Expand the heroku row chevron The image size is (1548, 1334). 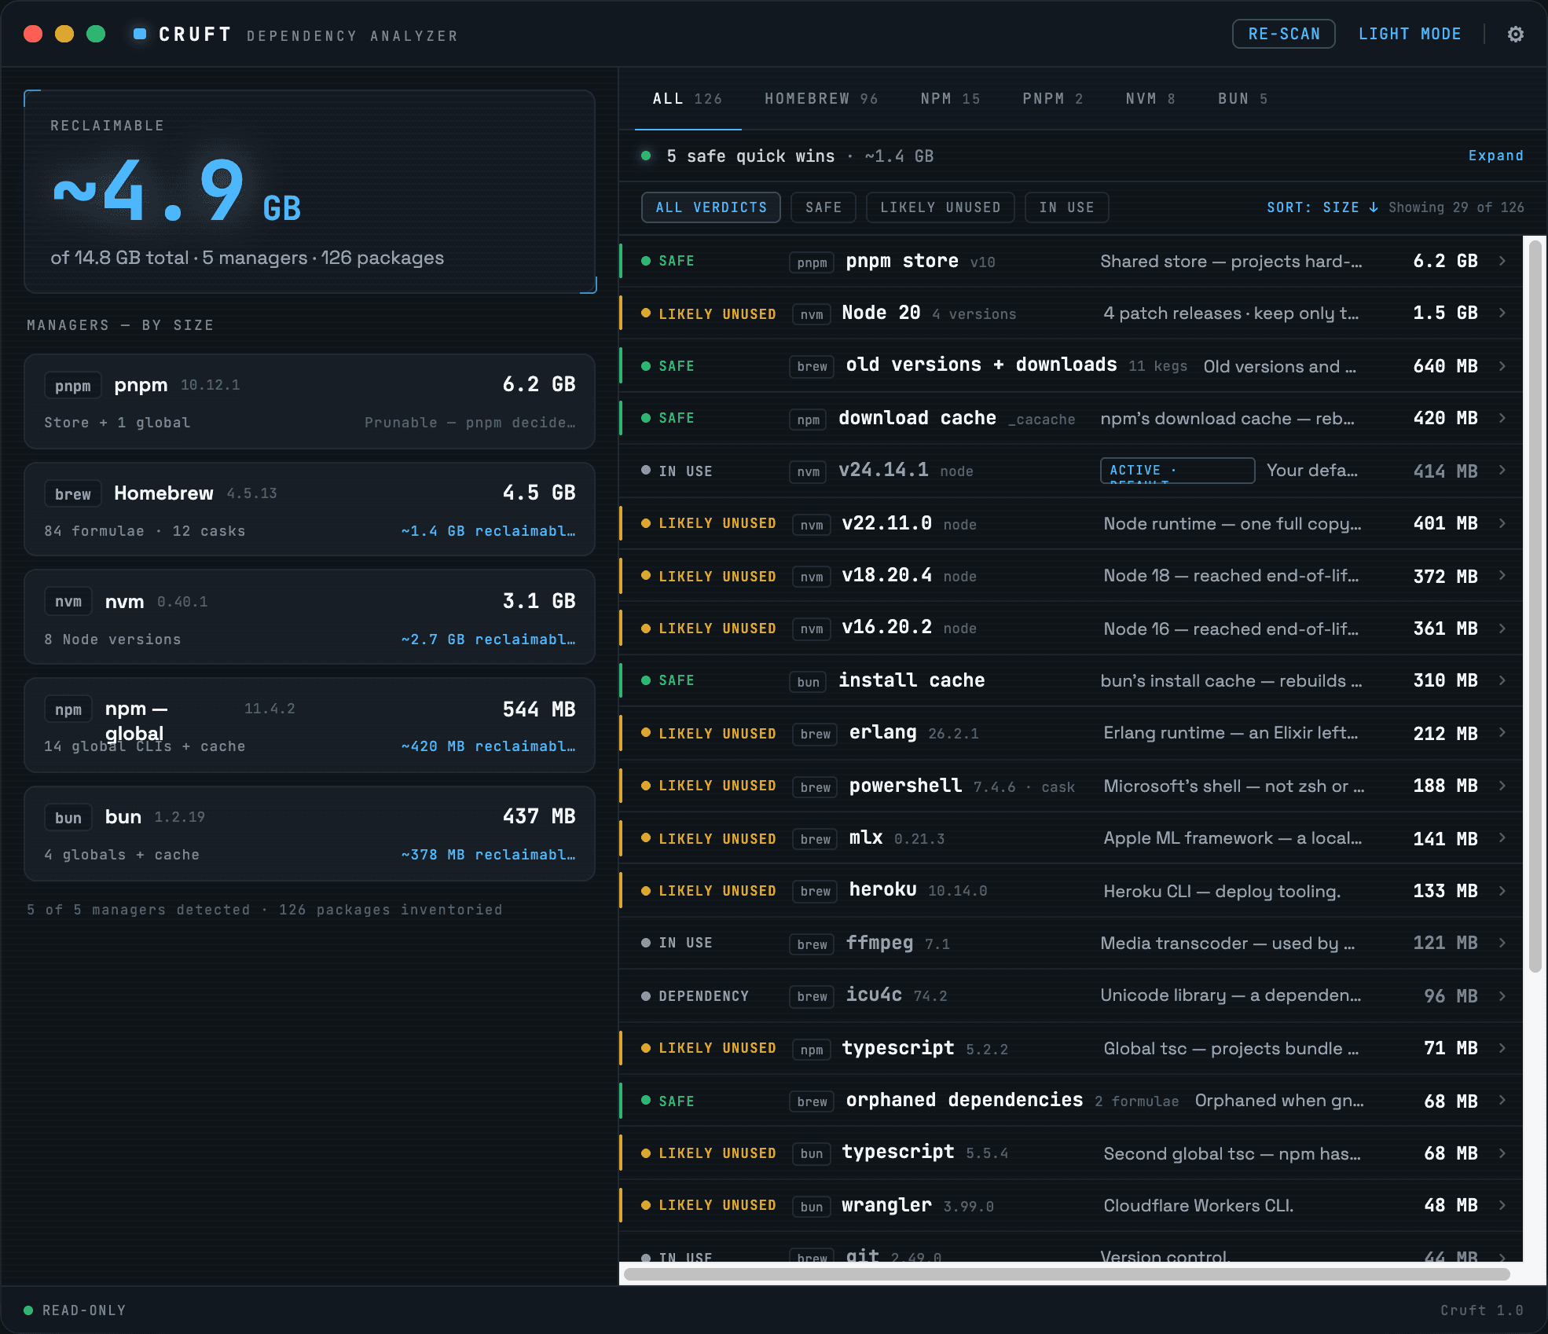(x=1502, y=891)
